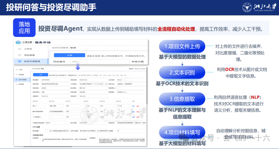The width and height of the screenshot is (279, 149).
Task: Open 项目管理 menu item in upper screenshot
Action: tap(29, 55)
